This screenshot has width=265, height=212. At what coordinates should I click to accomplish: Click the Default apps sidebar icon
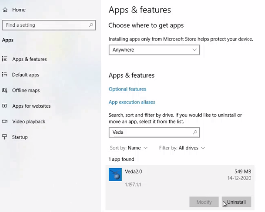pos(5,74)
